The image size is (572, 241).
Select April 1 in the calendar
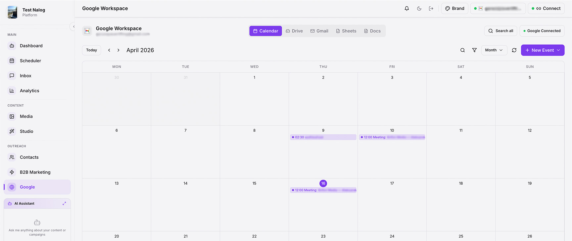tap(254, 77)
